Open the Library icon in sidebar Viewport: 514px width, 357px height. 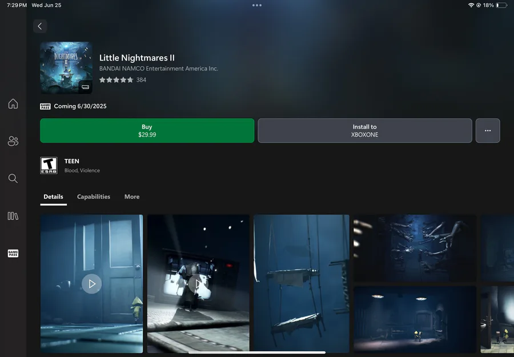point(13,216)
